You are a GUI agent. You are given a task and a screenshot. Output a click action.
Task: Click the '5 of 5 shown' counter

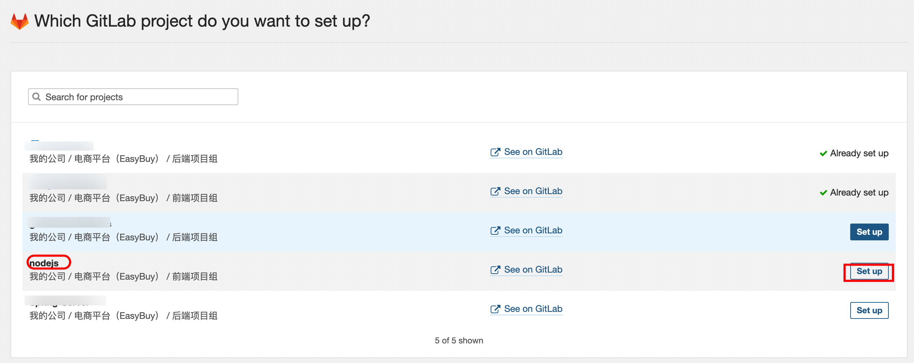coord(458,340)
